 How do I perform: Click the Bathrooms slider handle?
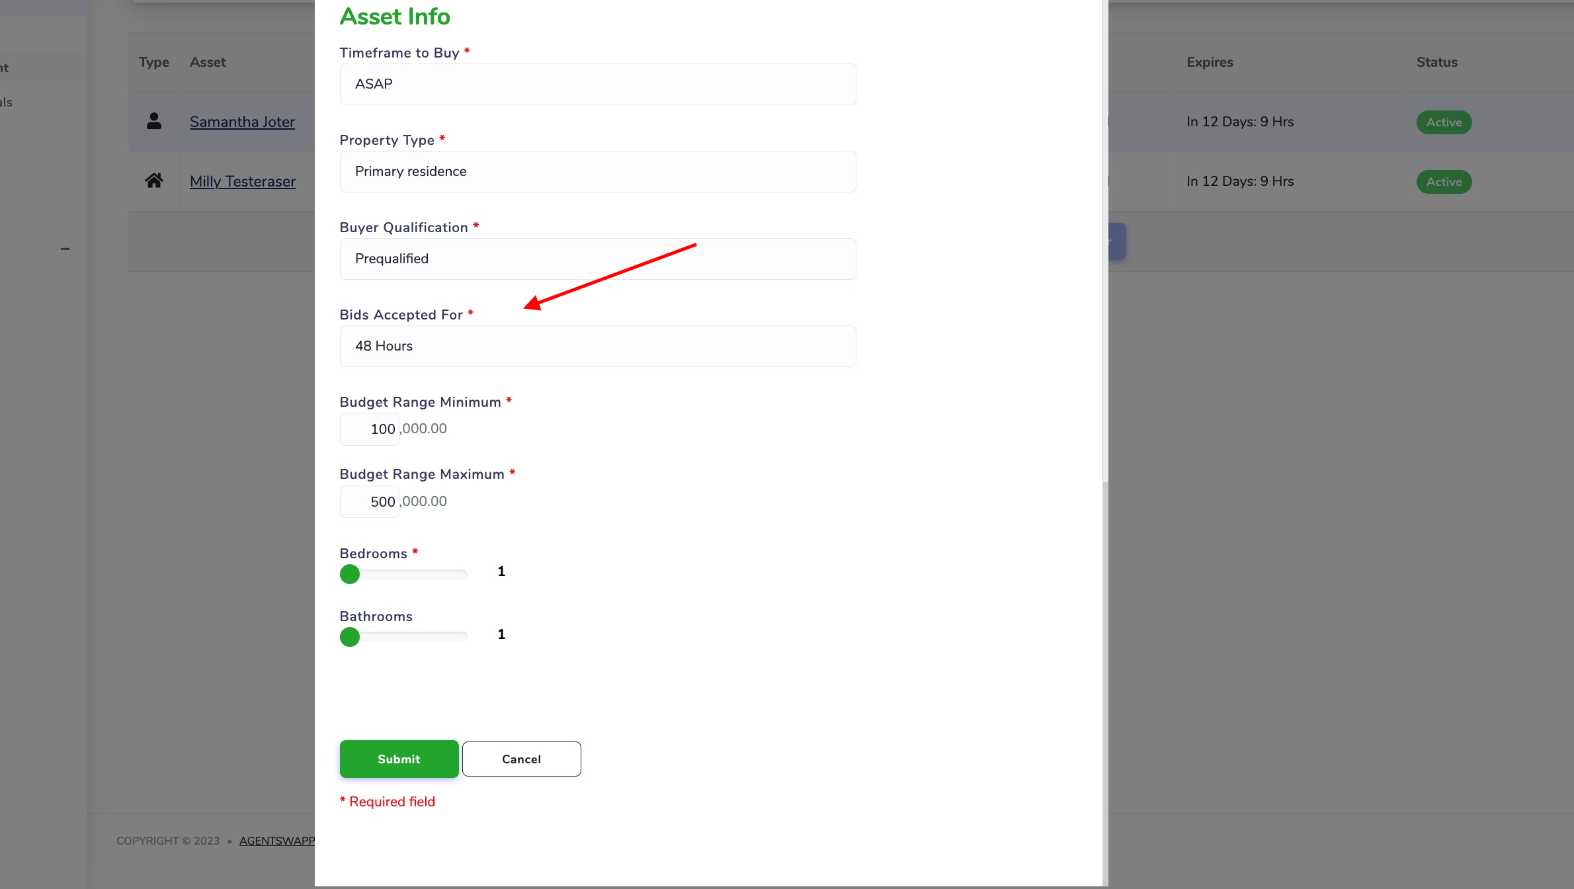point(350,637)
